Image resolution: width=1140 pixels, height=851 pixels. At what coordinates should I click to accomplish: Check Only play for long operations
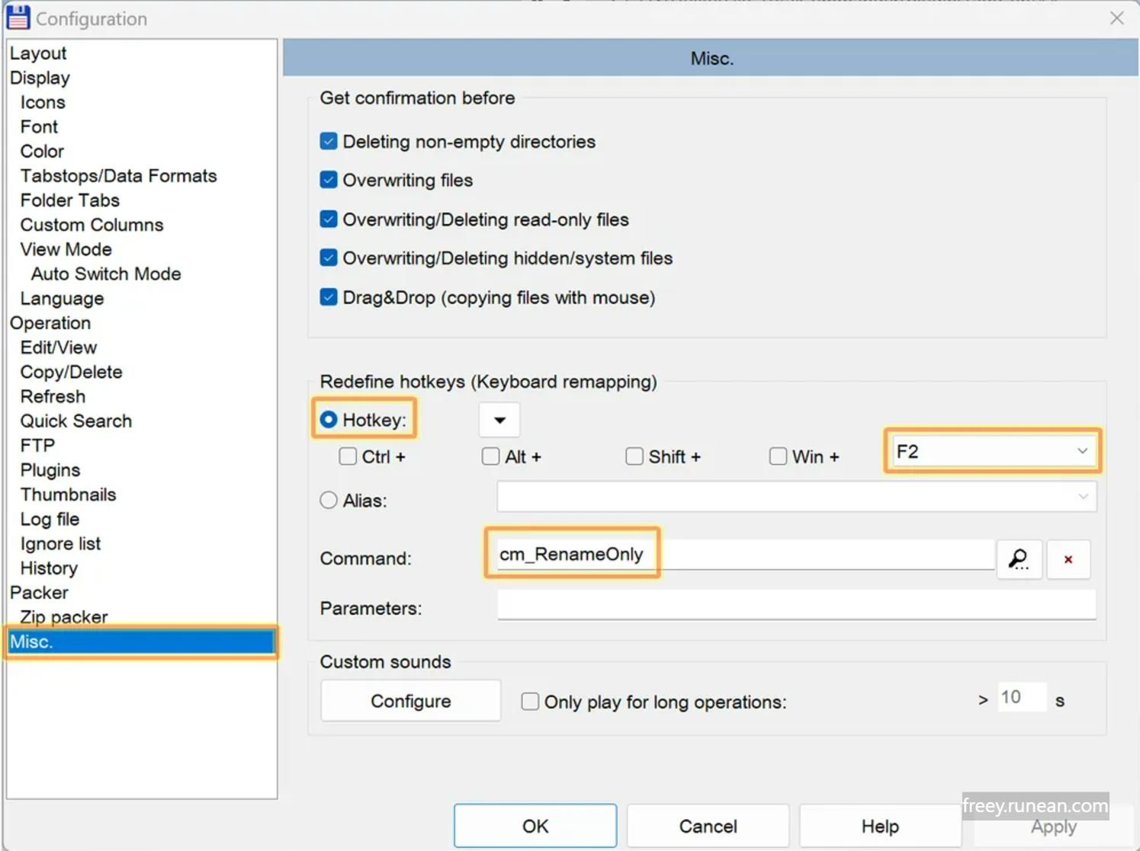pyautogui.click(x=530, y=702)
